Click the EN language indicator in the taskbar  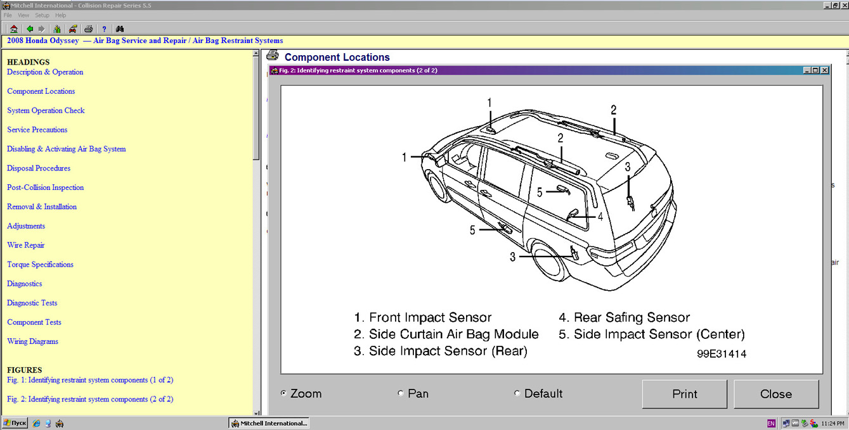coord(771,423)
